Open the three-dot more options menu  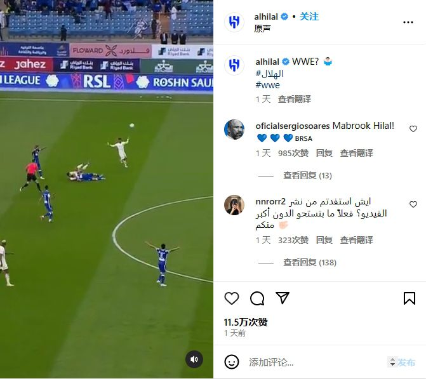click(408, 22)
